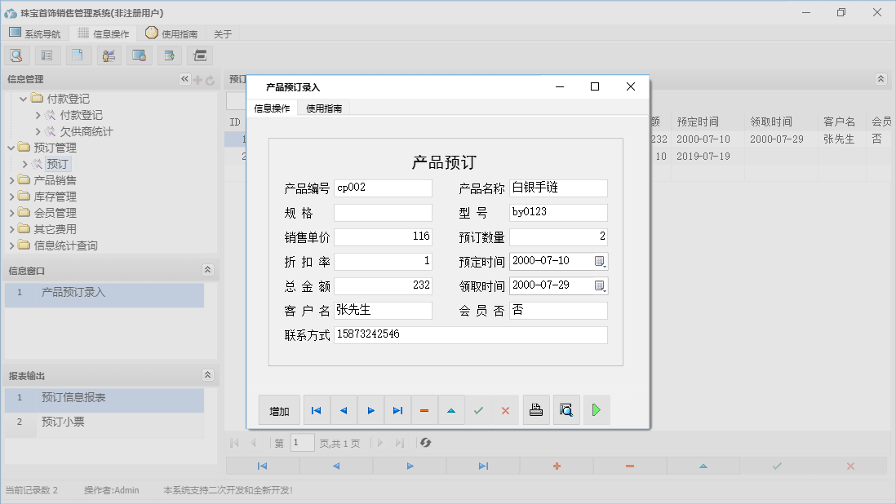This screenshot has width=896, height=504.
Task: Click the person icon on the main toolbar
Action: point(109,55)
